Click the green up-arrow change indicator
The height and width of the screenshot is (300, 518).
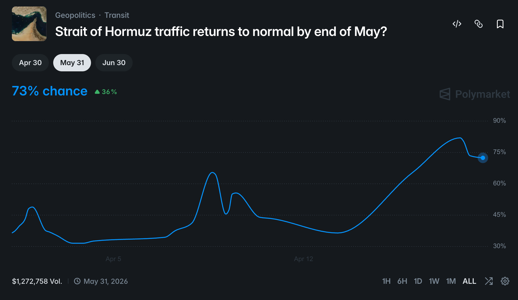pos(97,92)
